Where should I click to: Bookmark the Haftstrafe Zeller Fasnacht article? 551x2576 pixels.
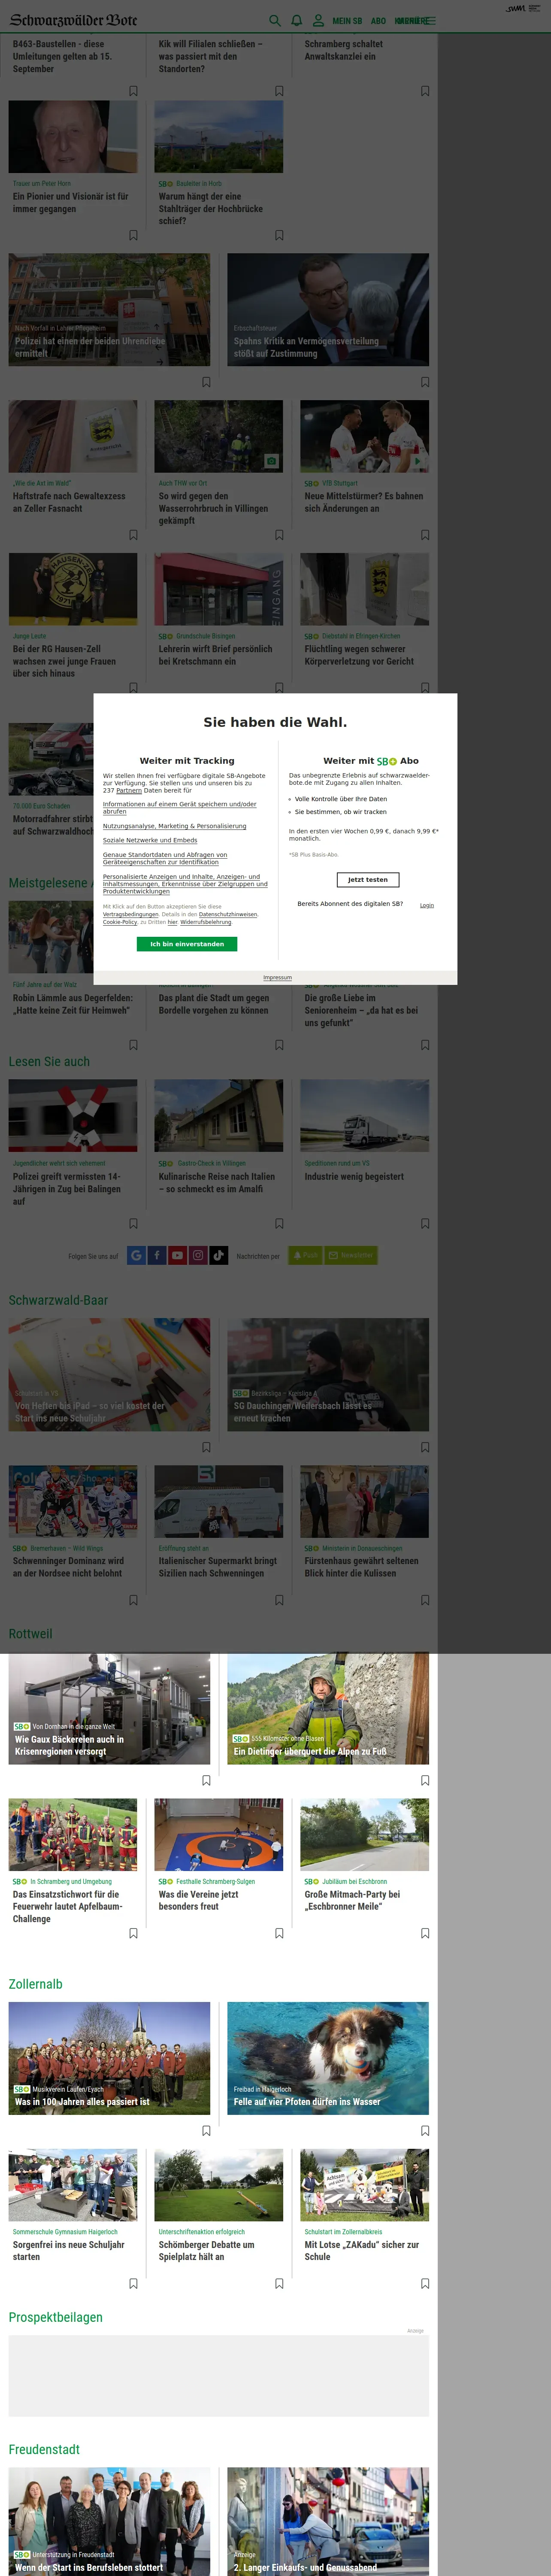[133, 535]
